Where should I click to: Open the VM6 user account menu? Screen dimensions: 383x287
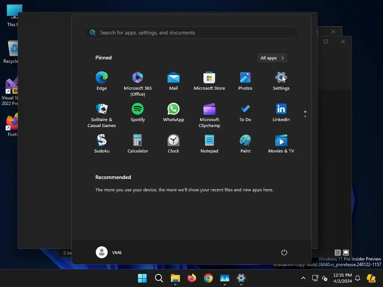pos(109,252)
